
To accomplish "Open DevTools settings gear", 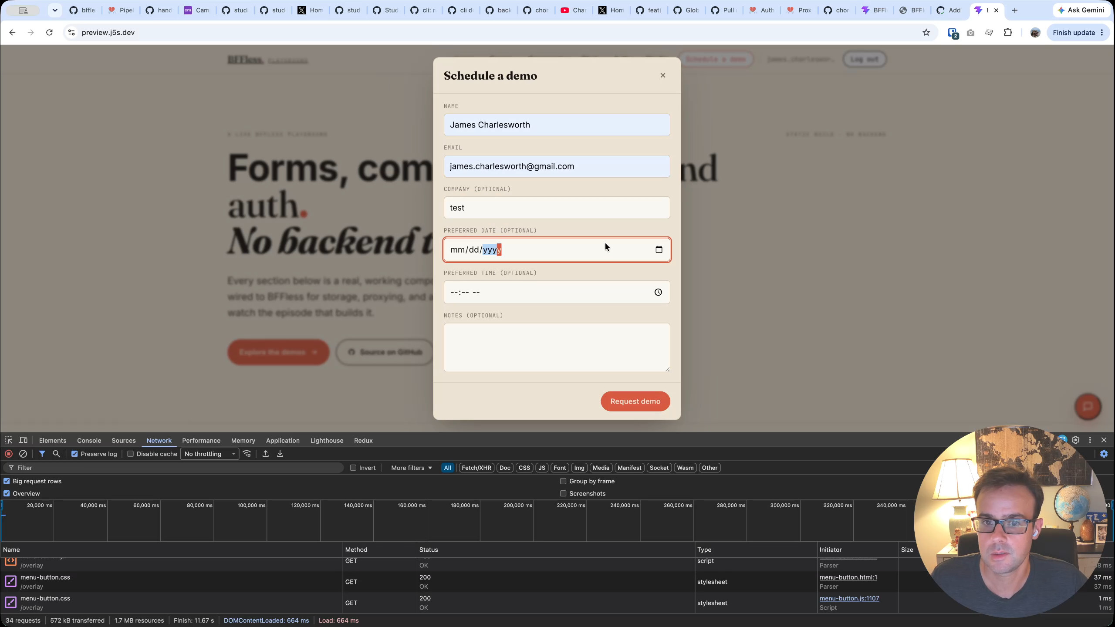I will 1076,440.
